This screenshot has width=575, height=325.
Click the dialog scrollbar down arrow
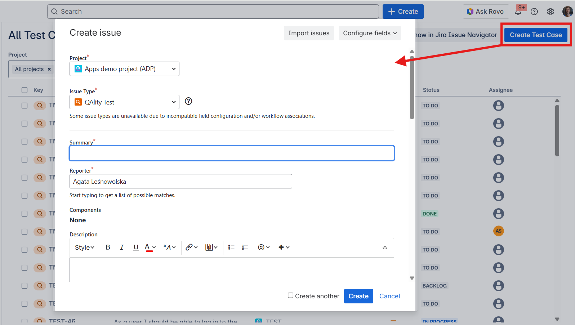(412, 278)
